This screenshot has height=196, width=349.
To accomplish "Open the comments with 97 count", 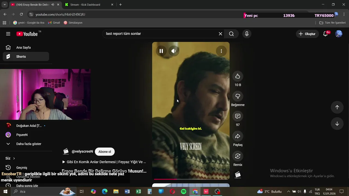I will coord(238,116).
